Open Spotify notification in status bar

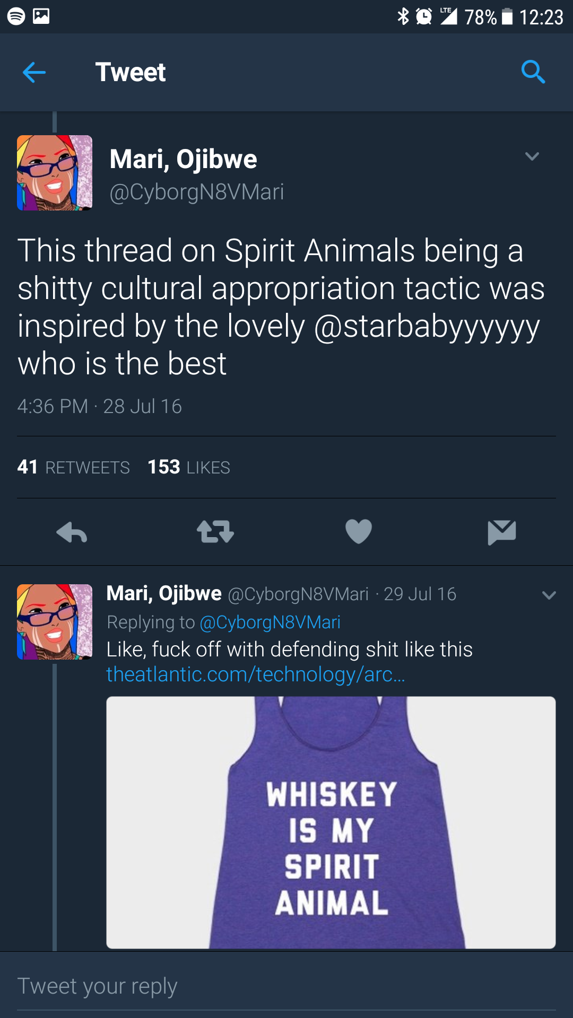(16, 16)
